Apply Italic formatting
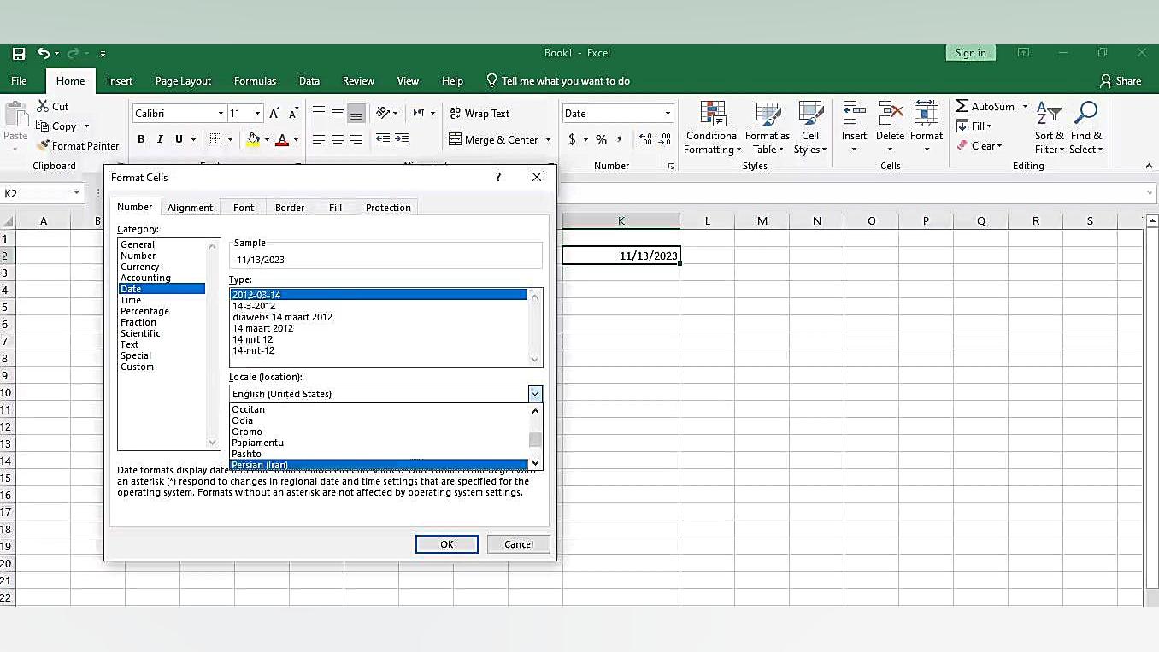Screen dimensions: 1159x652 [x=160, y=139]
